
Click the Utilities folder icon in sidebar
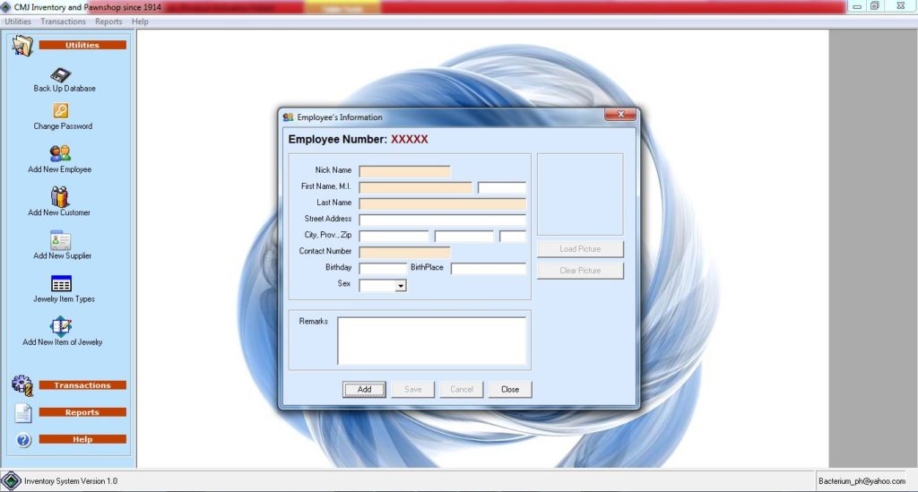pos(22,45)
